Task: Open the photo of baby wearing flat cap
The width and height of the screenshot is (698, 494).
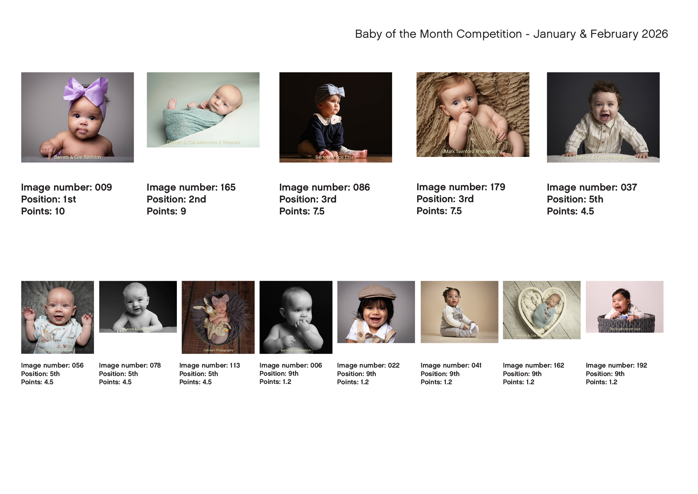Action: click(x=376, y=312)
